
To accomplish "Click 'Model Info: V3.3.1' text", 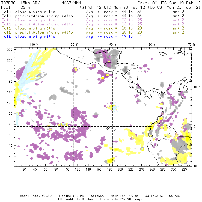I will coord(36,196).
